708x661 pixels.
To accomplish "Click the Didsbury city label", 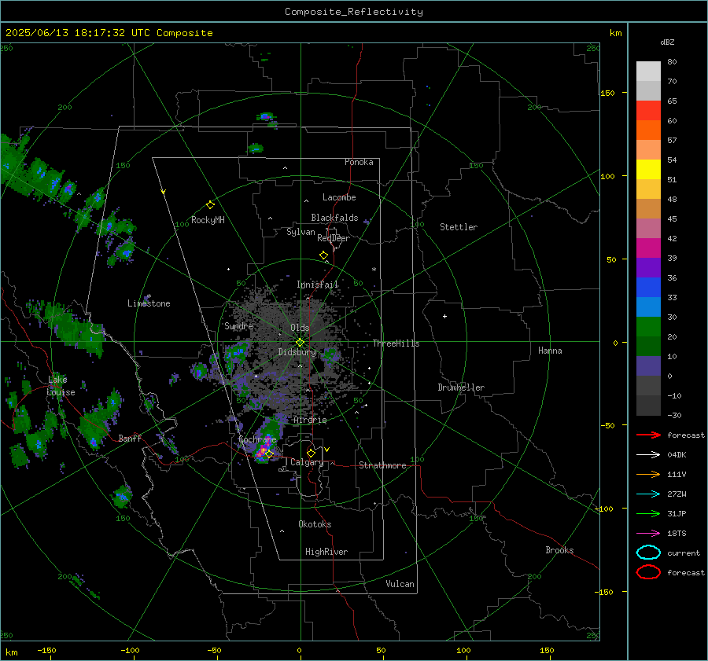I will (x=297, y=352).
